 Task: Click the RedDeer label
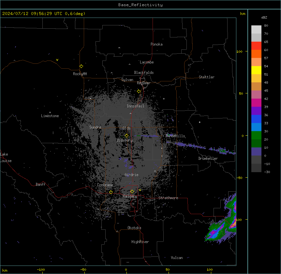tap(143, 83)
